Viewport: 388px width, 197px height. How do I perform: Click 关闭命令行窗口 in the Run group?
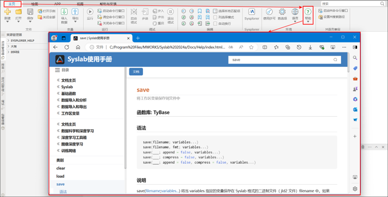111,23
